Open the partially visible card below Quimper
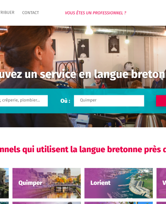The width and height of the screenshot is (166, 204). [46, 203]
